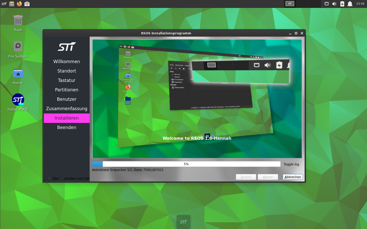Toggle the installation log view

click(x=291, y=164)
